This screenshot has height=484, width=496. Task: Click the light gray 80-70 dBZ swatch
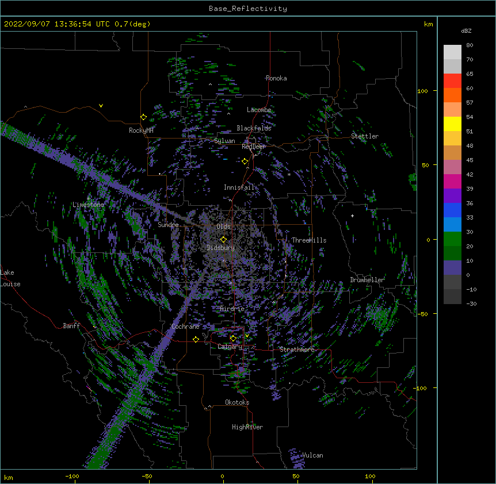tap(452, 52)
